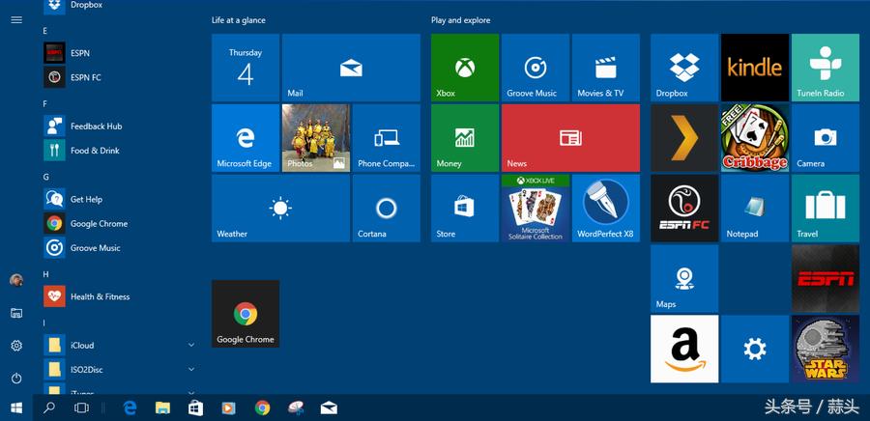Open the Weather tile
The image size is (870, 421).
click(280, 209)
